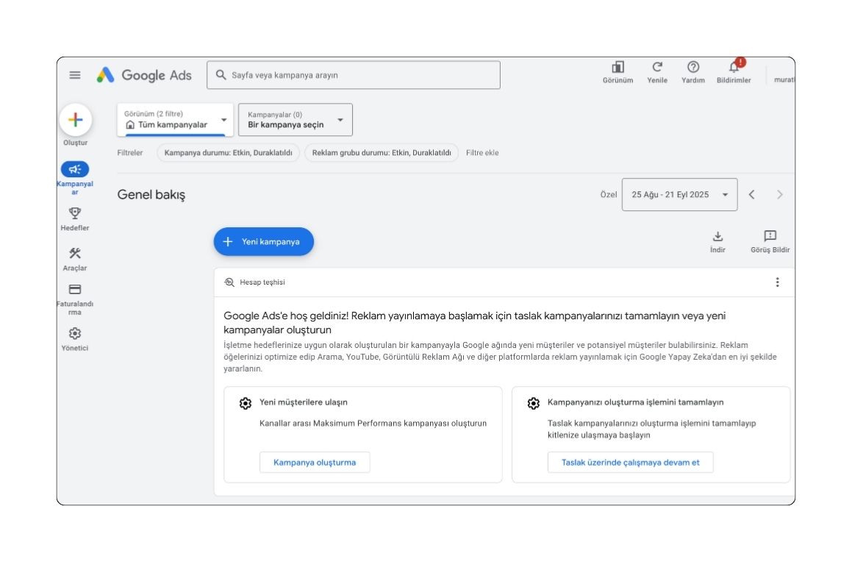Open the Hesap teşhisi three-dot menu
The image size is (852, 562).
click(x=777, y=281)
